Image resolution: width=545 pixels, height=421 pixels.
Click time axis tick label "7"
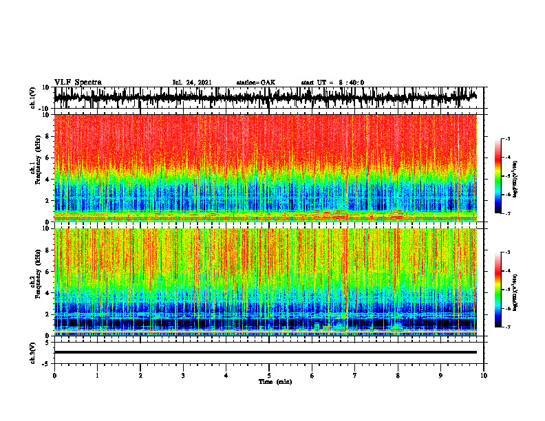click(x=355, y=376)
